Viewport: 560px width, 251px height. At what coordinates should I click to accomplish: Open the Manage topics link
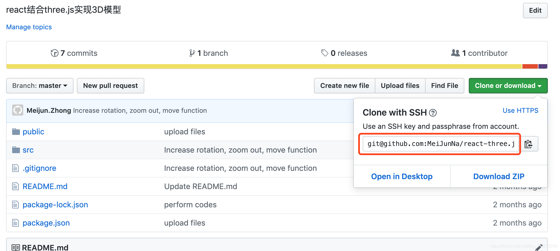[x=29, y=27]
